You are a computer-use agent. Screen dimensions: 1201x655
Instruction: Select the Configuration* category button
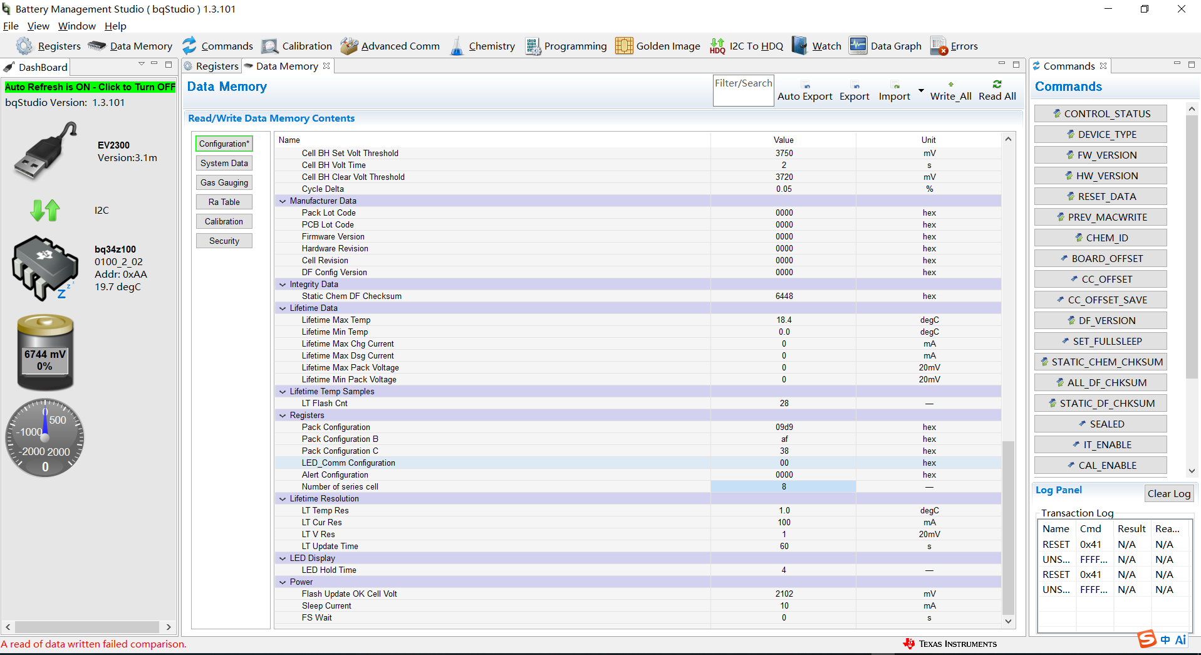pyautogui.click(x=224, y=144)
